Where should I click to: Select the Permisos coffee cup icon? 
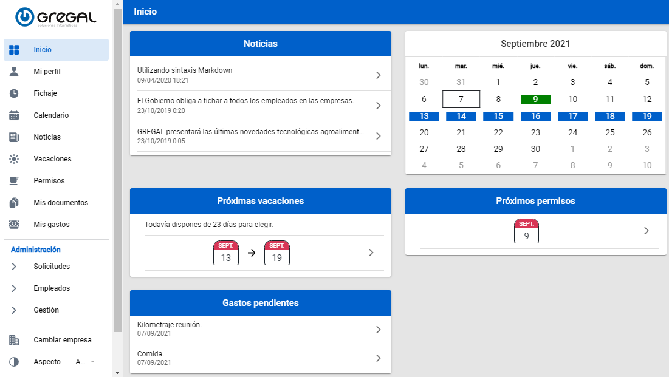tap(15, 181)
